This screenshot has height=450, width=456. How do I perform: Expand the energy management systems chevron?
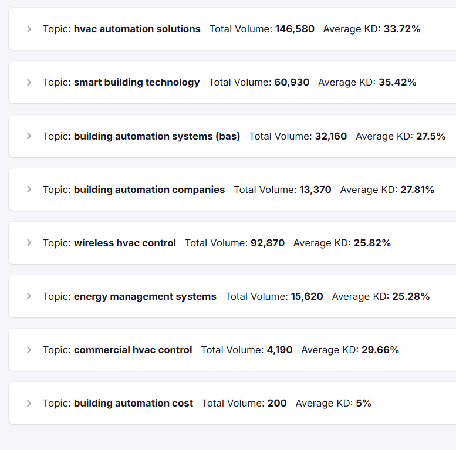(29, 296)
